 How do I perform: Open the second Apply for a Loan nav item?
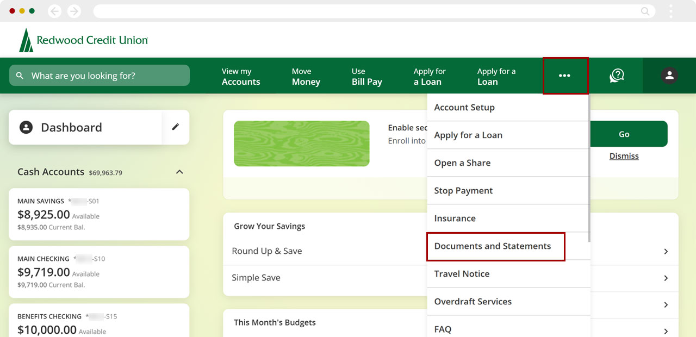(496, 76)
